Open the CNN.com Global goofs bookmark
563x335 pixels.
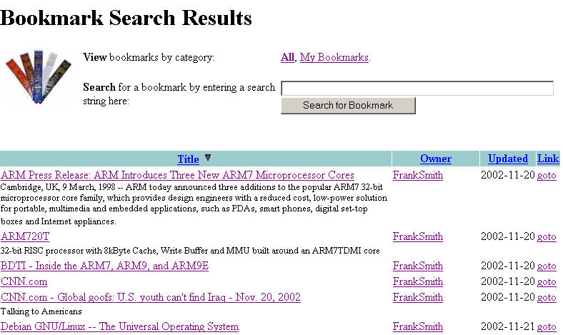tap(151, 297)
